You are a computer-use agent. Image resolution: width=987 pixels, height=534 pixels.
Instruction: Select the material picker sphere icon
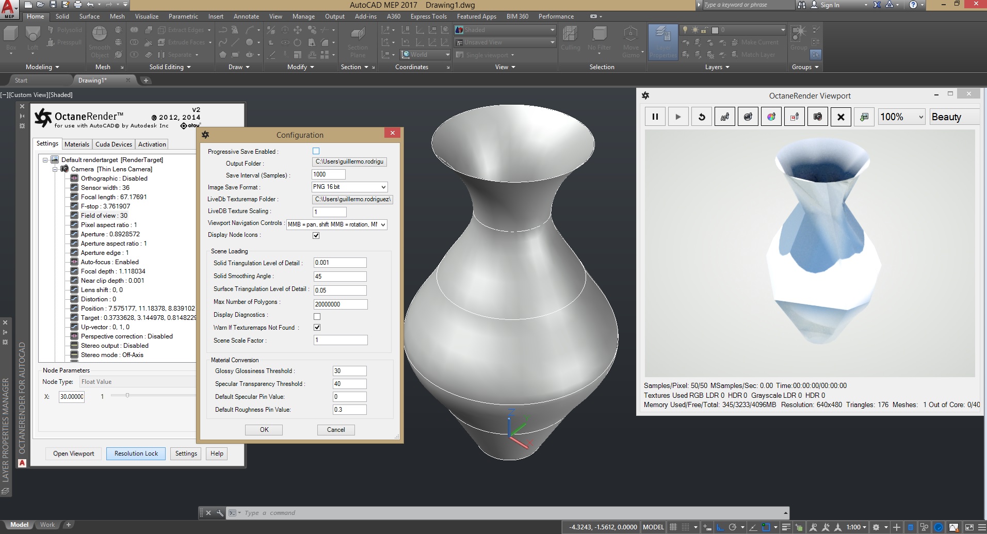(748, 117)
